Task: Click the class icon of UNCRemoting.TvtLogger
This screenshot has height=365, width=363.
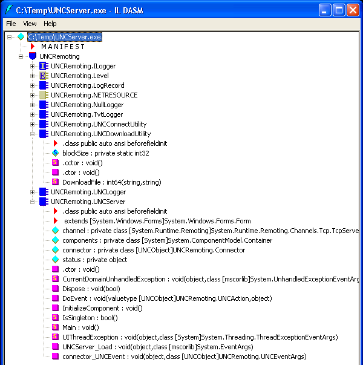Action: [44, 114]
